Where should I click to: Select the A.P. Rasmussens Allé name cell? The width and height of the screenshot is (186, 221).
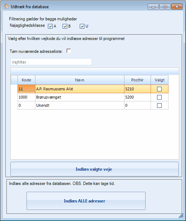click(80, 89)
